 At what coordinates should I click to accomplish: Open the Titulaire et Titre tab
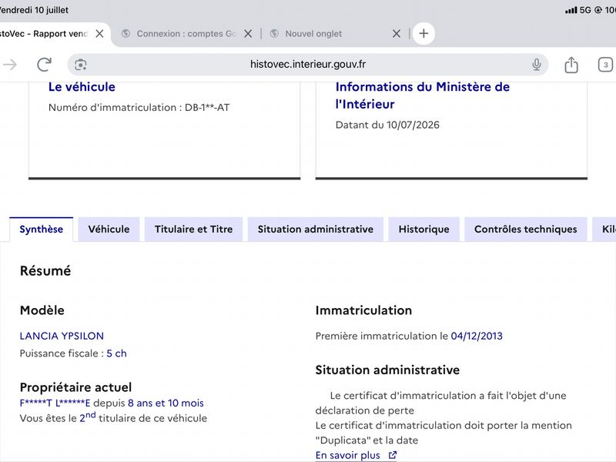click(x=194, y=229)
